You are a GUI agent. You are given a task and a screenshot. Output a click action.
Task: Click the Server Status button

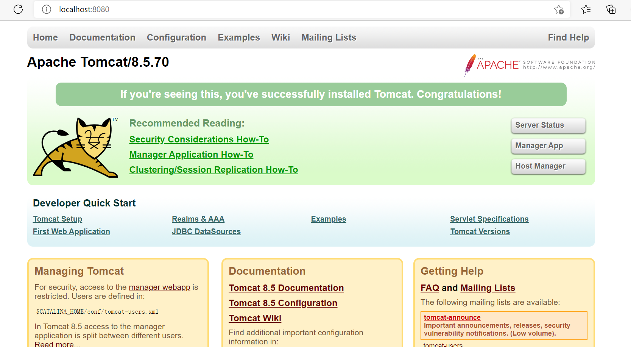click(x=548, y=125)
